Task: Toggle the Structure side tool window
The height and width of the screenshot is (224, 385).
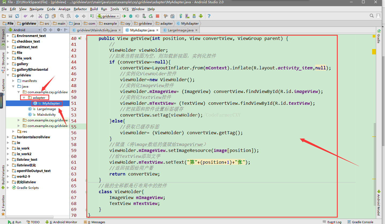Action: click(x=3, y=63)
